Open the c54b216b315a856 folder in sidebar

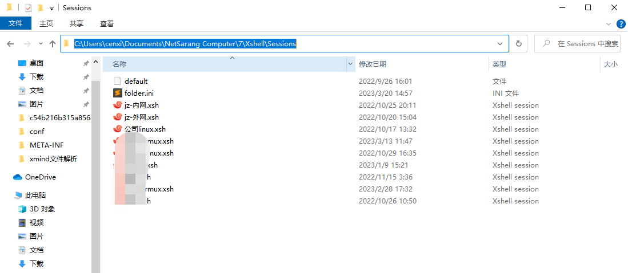(x=60, y=118)
